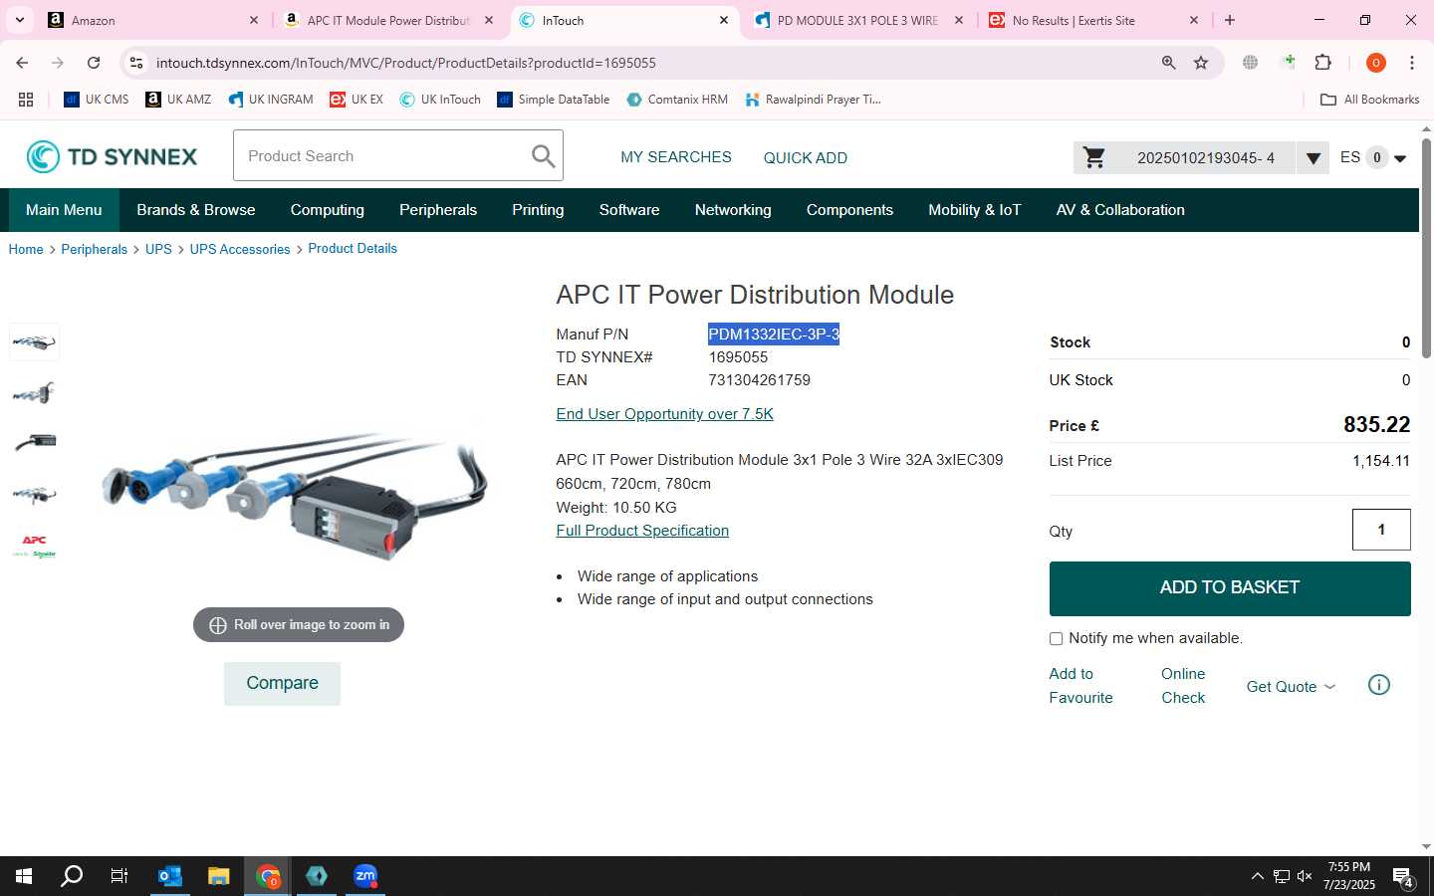Open the Networking menu
The height and width of the screenshot is (896, 1434).
pos(733,210)
